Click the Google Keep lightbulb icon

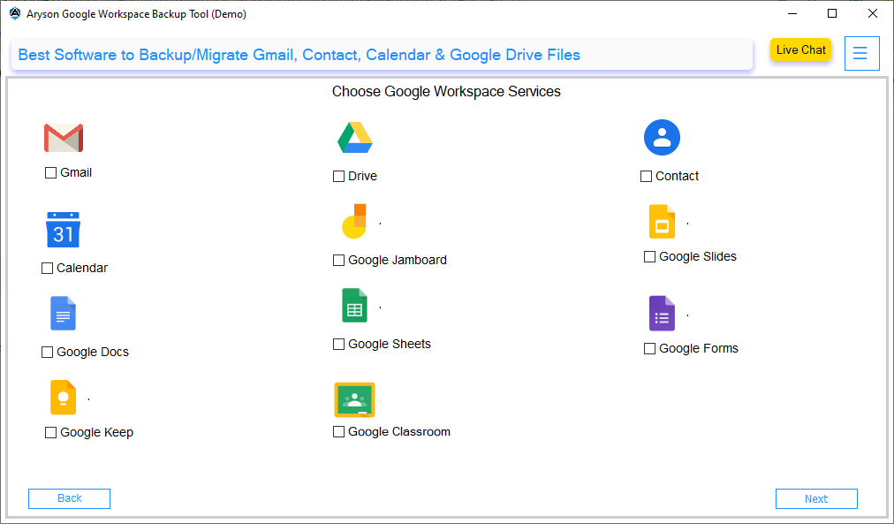click(63, 397)
